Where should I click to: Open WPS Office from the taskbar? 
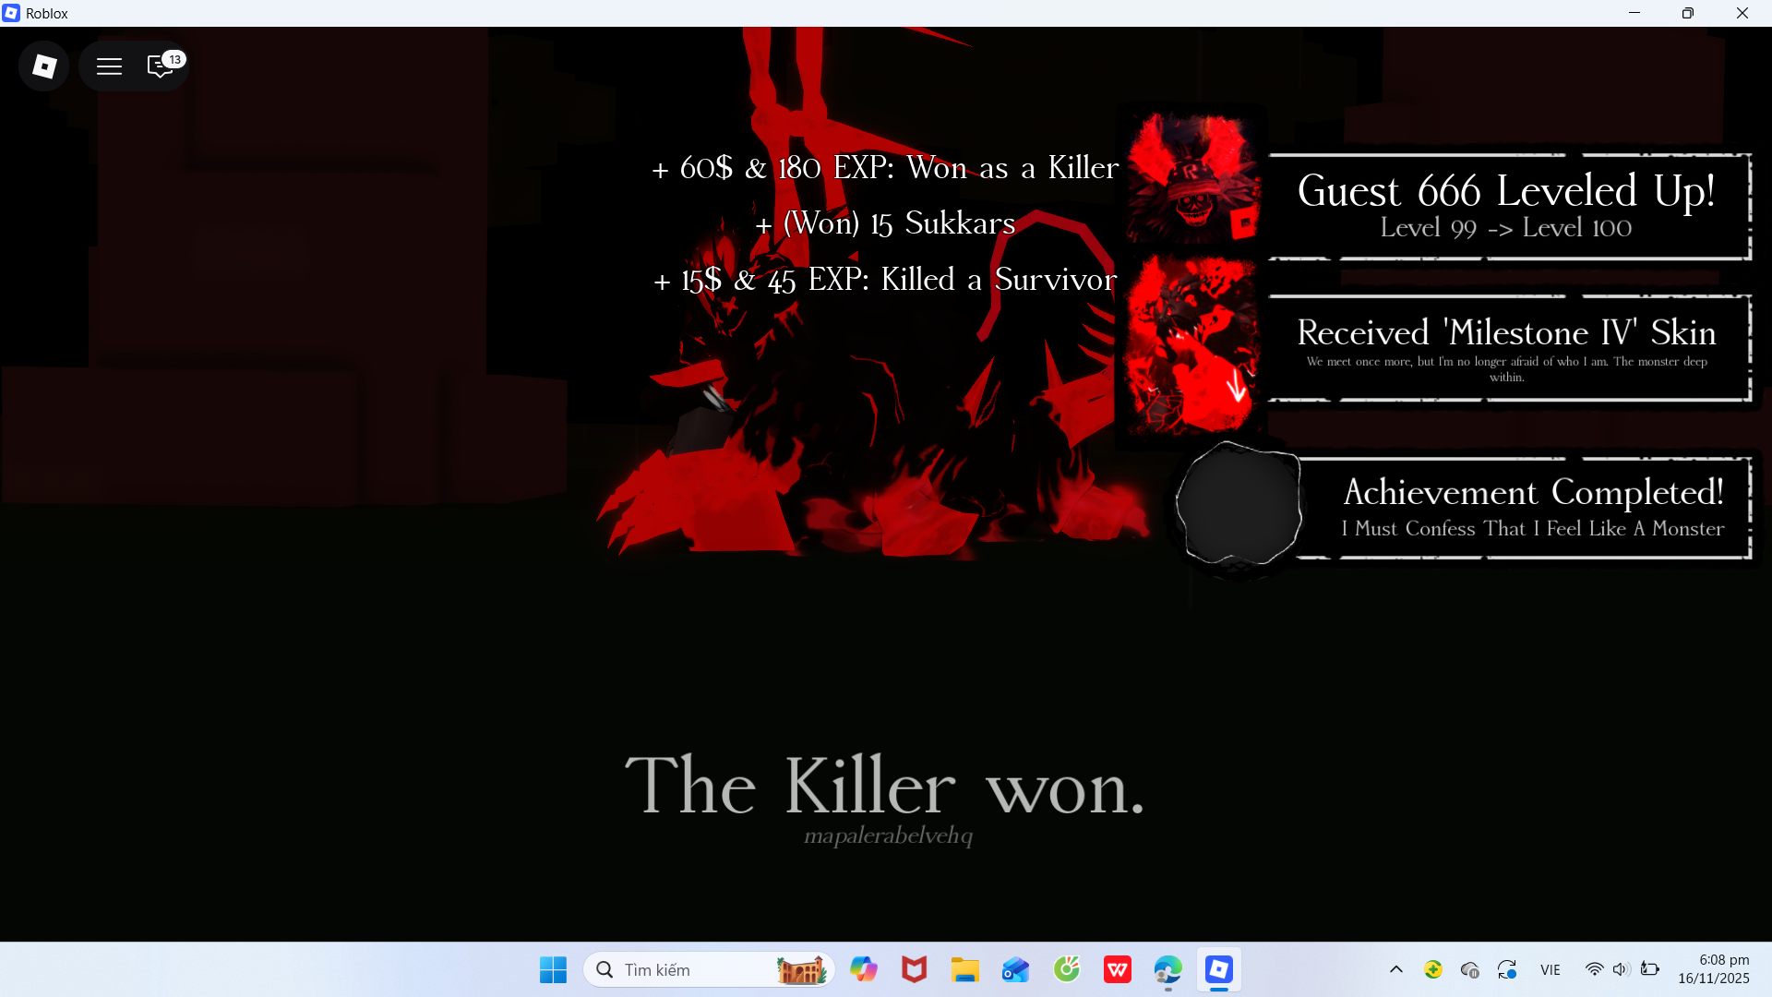1117,969
